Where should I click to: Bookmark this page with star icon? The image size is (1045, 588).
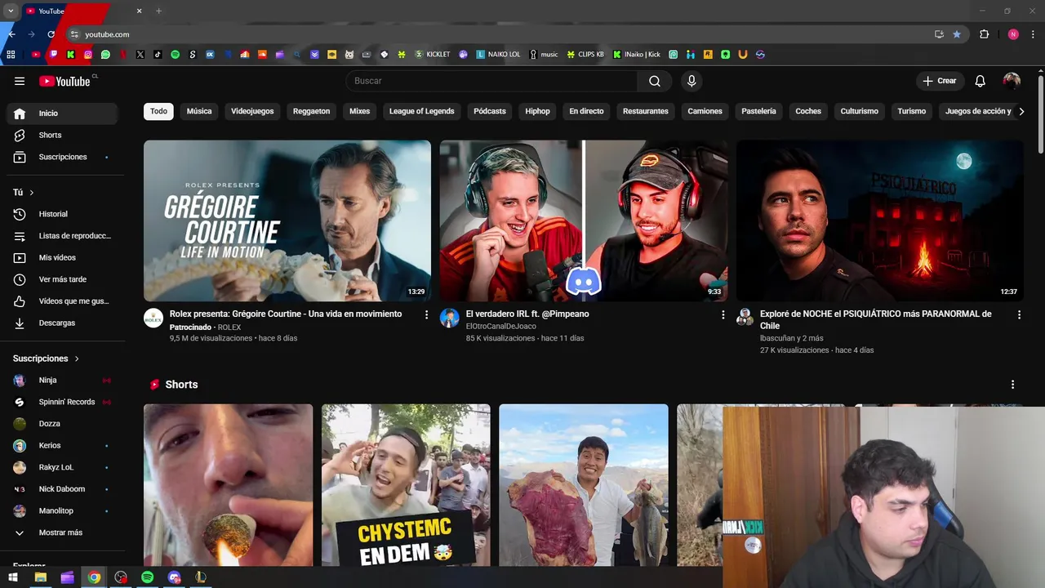(957, 34)
